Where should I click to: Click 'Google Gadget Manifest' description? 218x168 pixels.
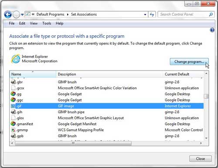[x=77, y=124]
